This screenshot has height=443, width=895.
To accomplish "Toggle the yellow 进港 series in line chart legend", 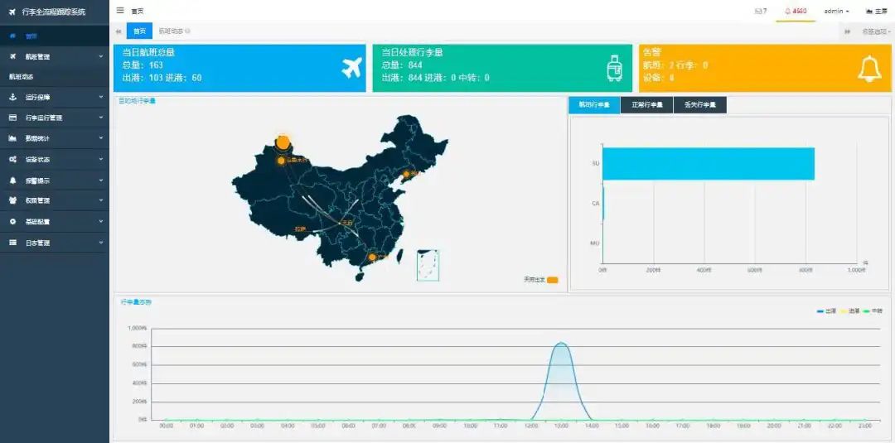I will tap(849, 311).
